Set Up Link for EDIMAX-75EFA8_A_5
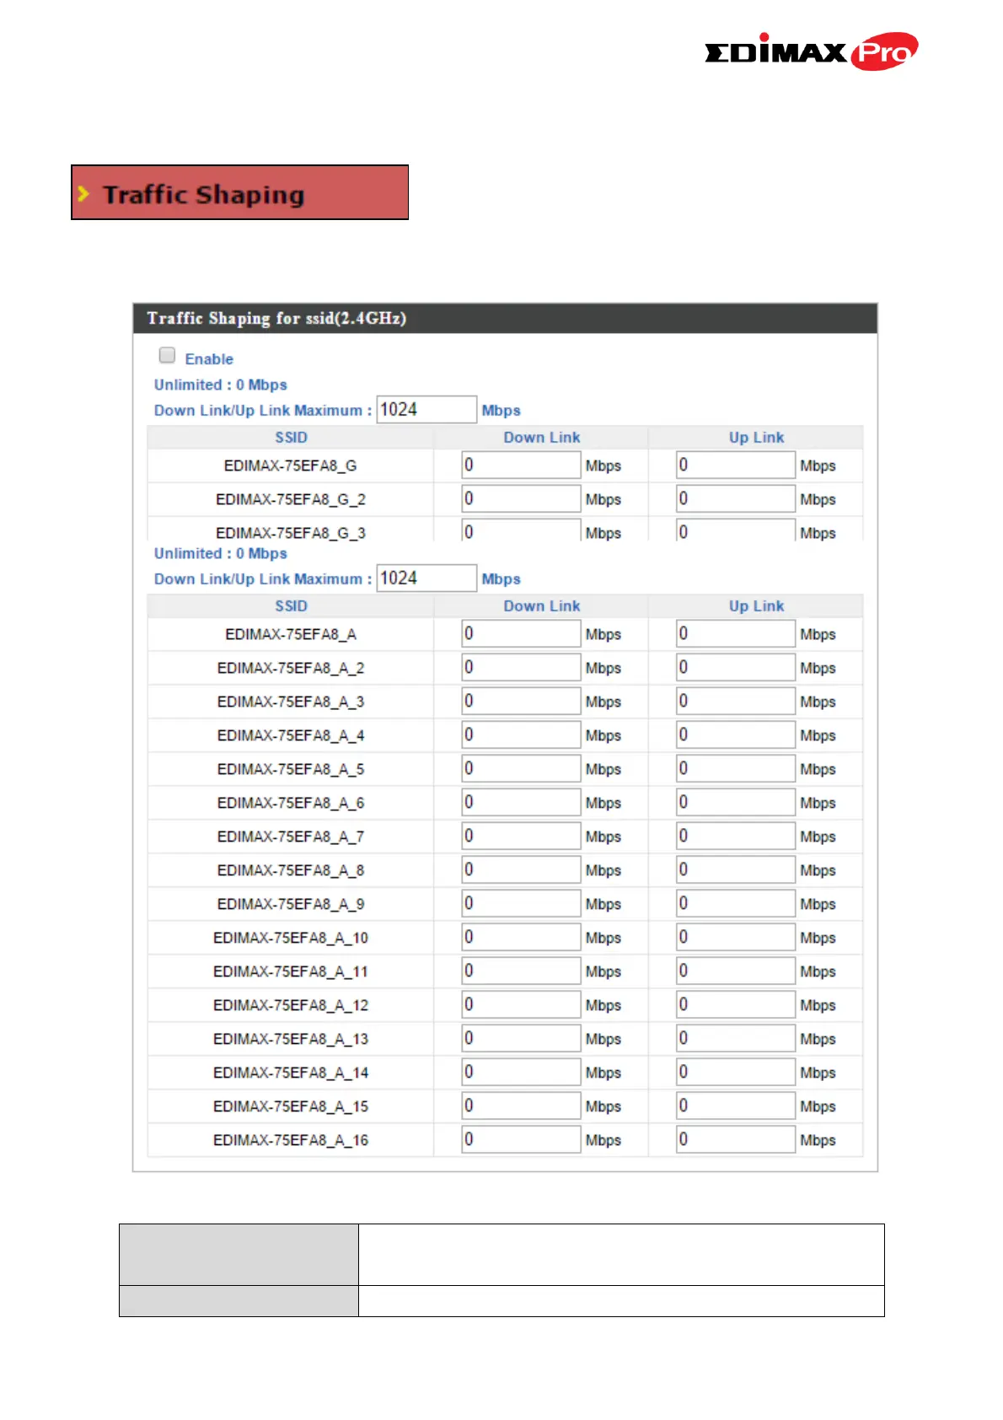 736,769
